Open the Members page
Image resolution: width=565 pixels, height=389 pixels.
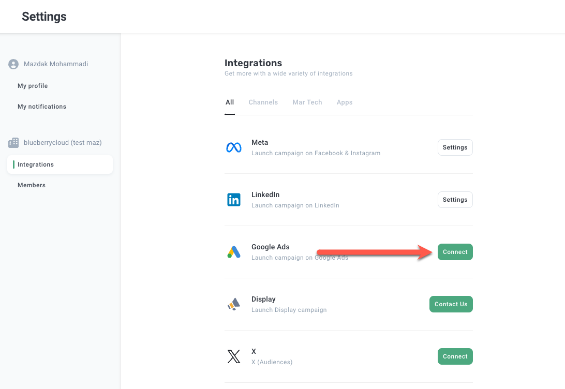32,185
